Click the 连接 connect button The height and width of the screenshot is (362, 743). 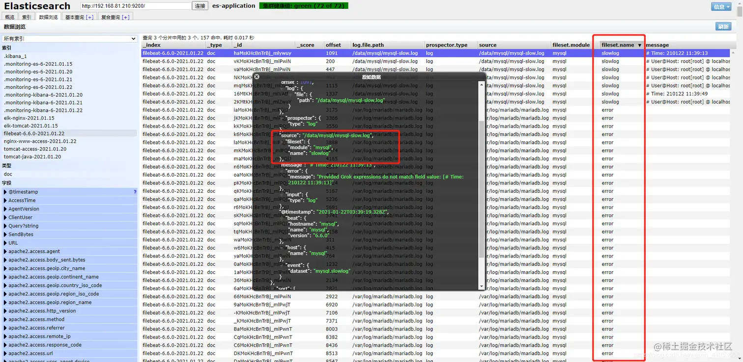click(200, 6)
